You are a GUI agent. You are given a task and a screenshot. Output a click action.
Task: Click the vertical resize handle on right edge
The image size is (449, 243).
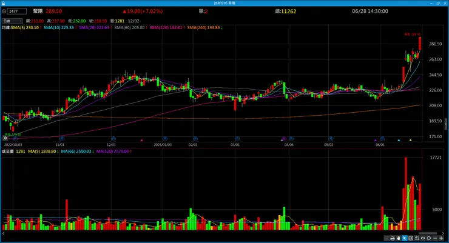pos(445,124)
